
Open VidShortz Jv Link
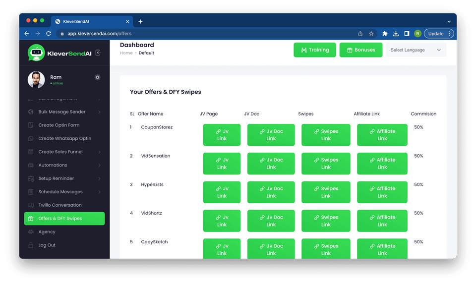(x=222, y=221)
